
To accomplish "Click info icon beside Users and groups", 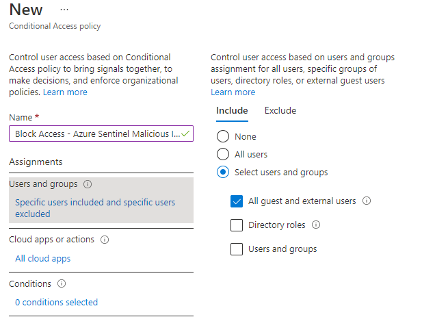I will click(88, 184).
